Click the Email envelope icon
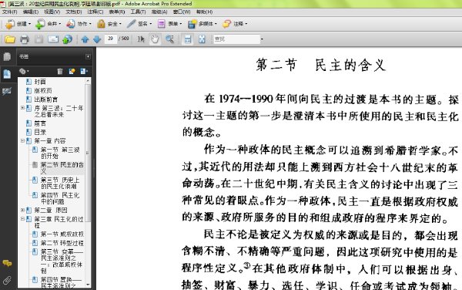 pyautogui.click(x=53, y=39)
